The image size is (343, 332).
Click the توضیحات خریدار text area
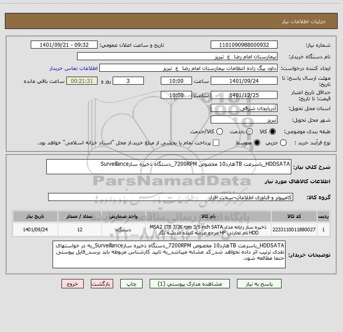point(169,254)
